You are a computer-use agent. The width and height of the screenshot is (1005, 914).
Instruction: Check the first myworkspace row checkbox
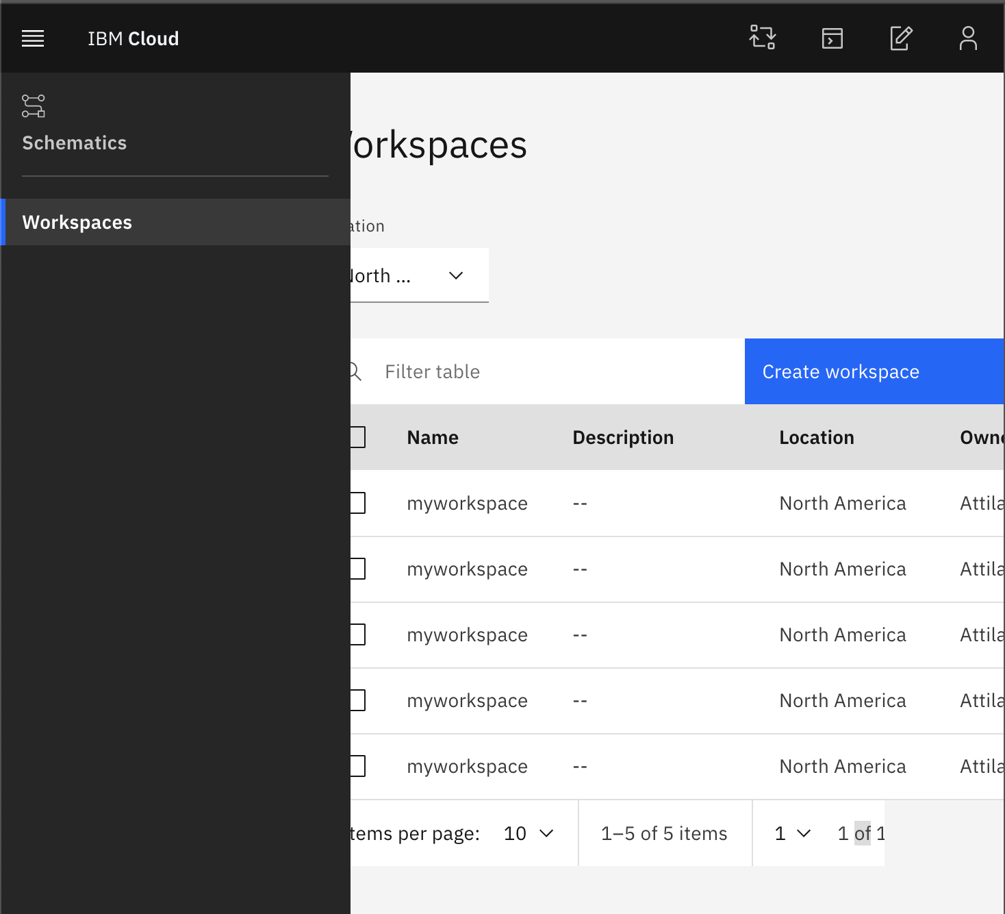tap(357, 503)
